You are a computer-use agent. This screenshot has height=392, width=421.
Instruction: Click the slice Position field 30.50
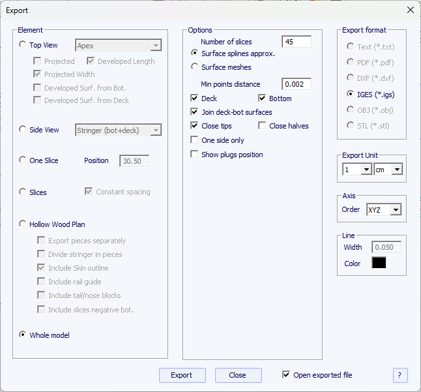coord(134,161)
